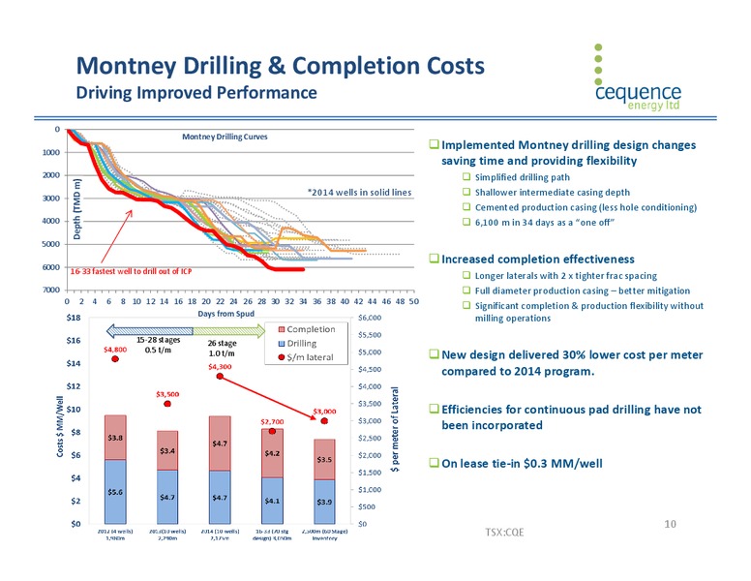Click 'Increased completion effectiveness' heading
This screenshot has height=581, width=751.
538,260
